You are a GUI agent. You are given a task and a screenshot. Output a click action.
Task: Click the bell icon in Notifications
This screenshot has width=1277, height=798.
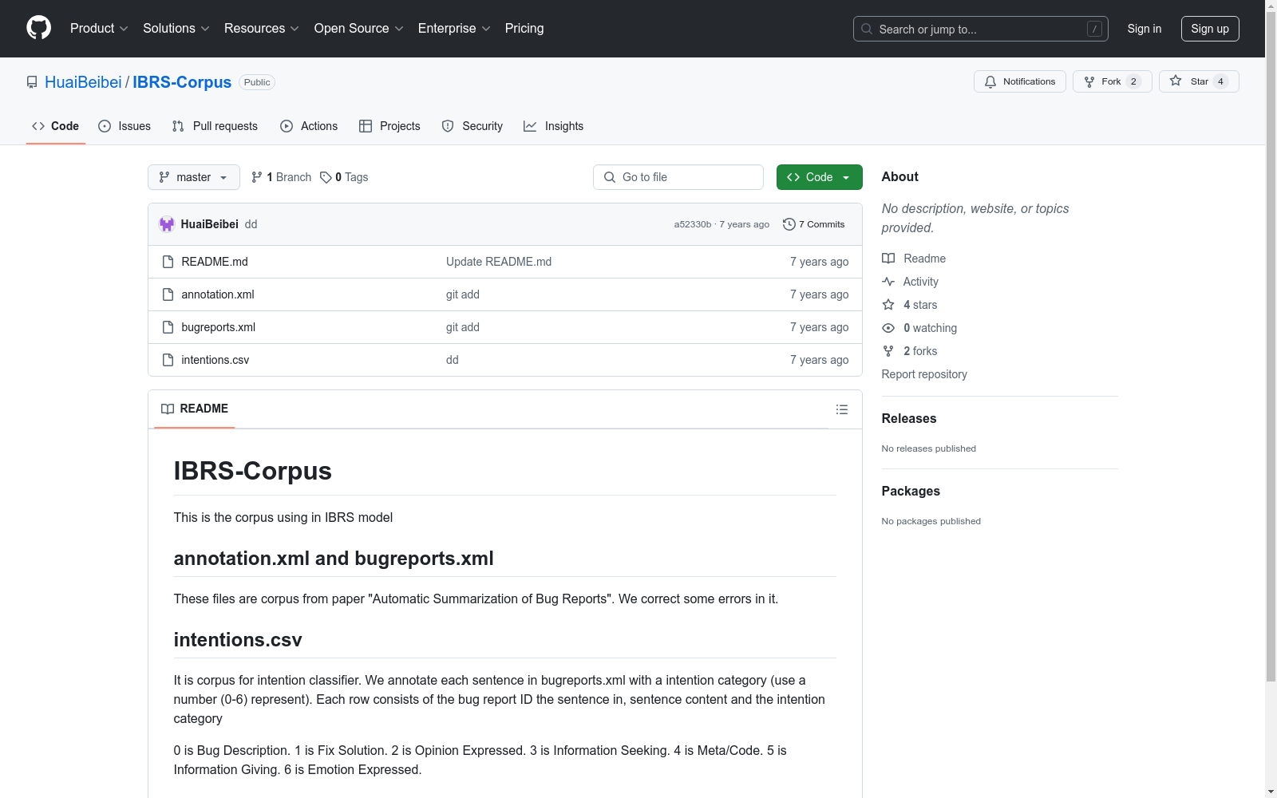990,81
